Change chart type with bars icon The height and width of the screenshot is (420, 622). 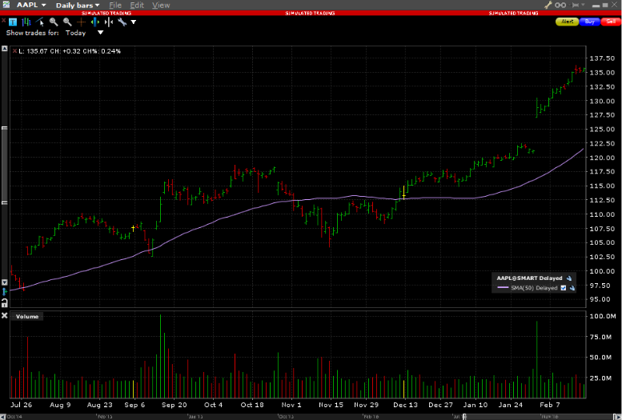point(26,22)
